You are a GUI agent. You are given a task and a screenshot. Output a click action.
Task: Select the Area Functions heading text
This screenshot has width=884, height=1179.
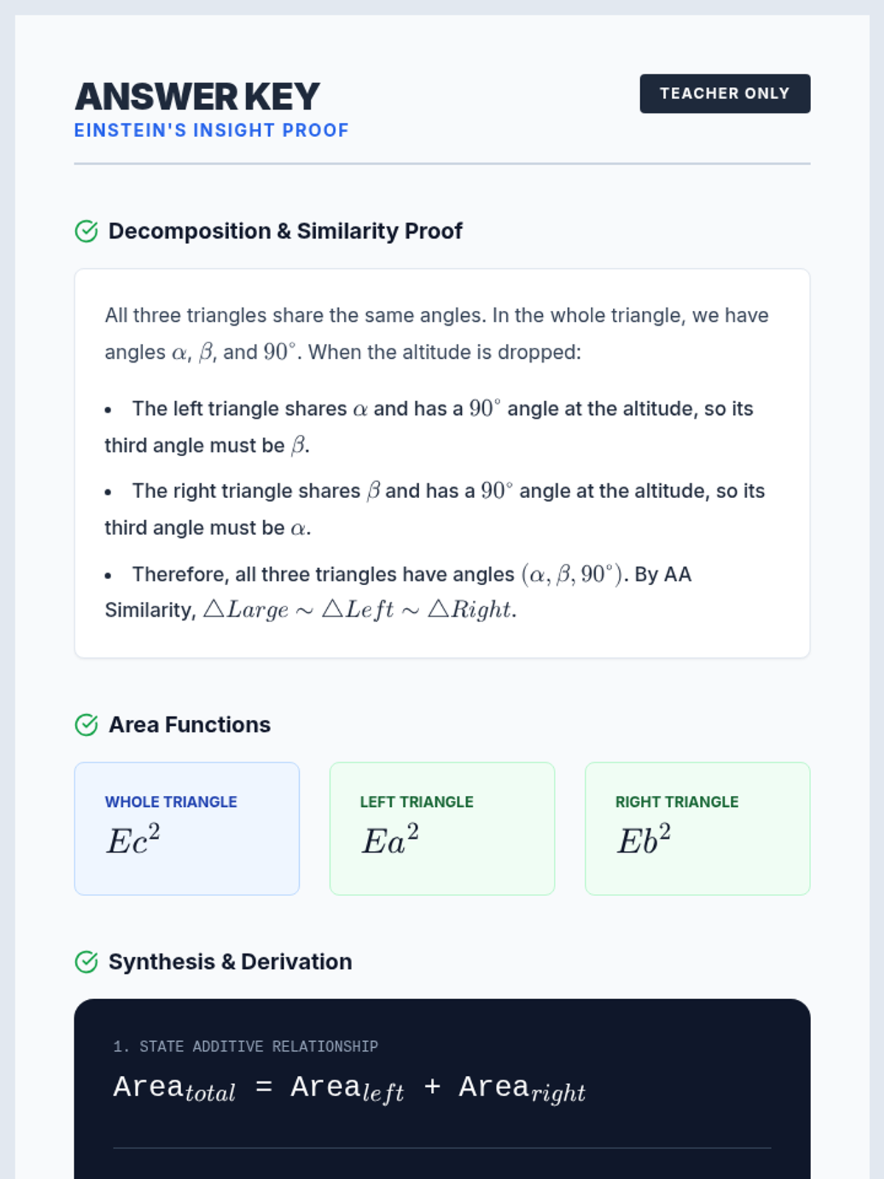click(189, 725)
